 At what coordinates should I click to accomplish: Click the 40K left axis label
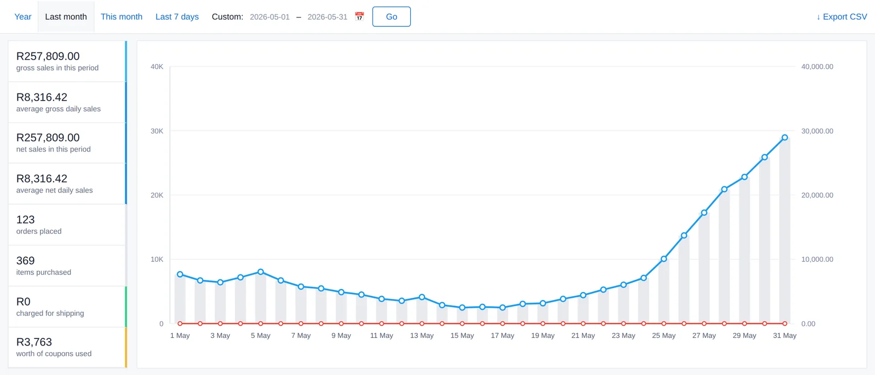click(x=157, y=67)
